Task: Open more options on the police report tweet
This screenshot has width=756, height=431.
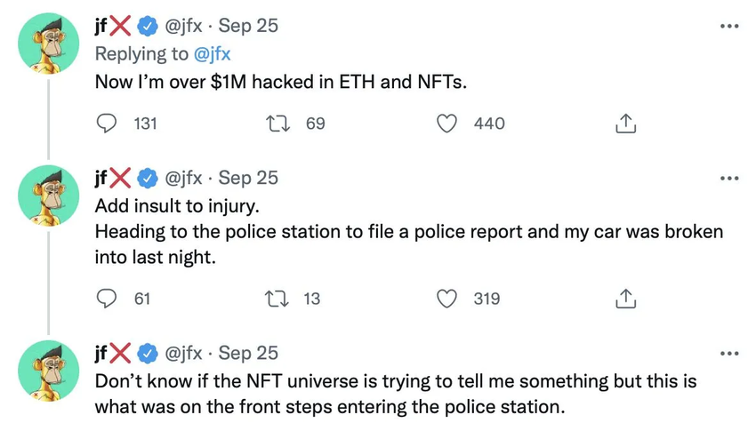Action: pos(729,178)
